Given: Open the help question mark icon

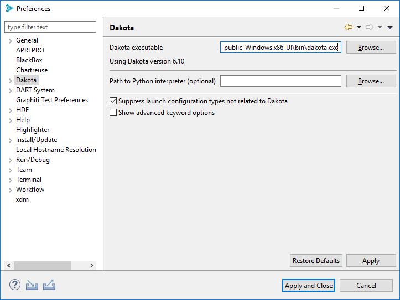Looking at the screenshot, I should (15, 285).
